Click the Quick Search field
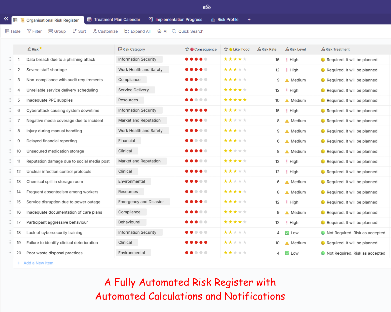391x312 pixels. point(191,31)
